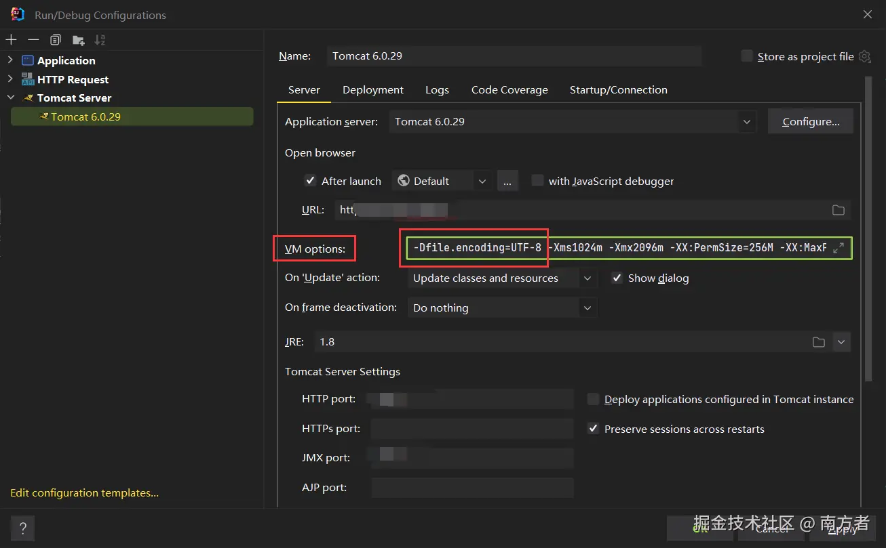The height and width of the screenshot is (548, 886).
Task: Open the Application server dropdown
Action: 747,122
